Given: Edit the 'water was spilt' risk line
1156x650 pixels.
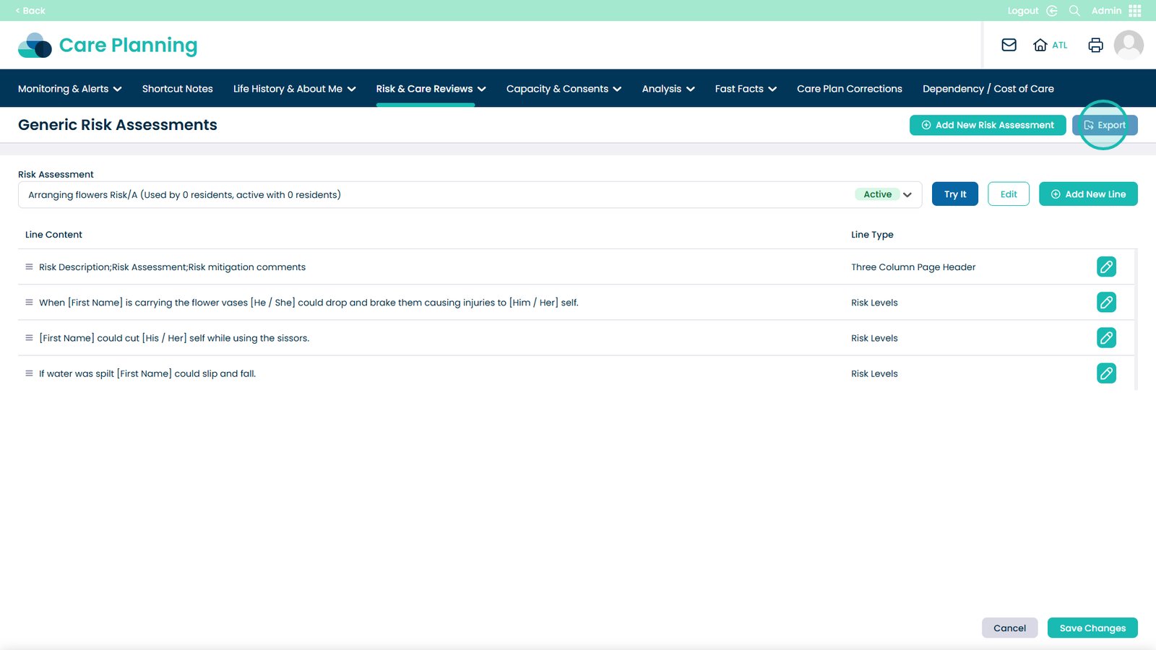Looking at the screenshot, I should (1105, 373).
